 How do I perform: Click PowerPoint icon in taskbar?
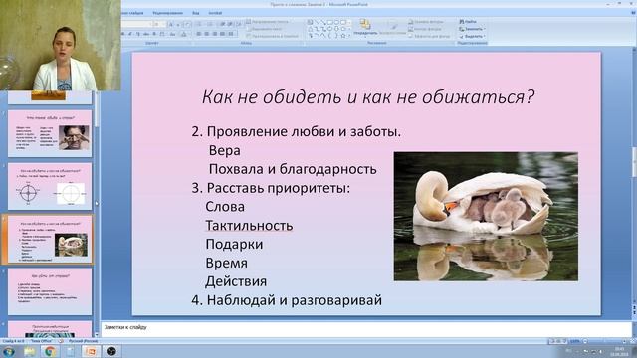(x=91, y=351)
